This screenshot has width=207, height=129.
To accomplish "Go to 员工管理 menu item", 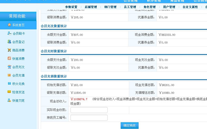I will [x=130, y=7].
